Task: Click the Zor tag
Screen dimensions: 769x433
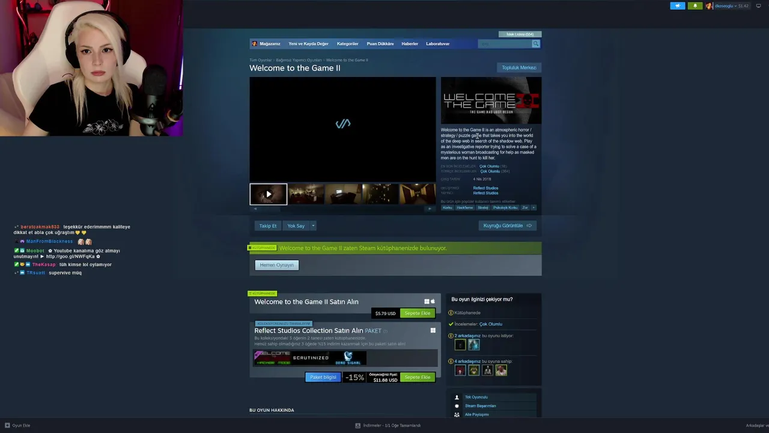Action: [525, 207]
